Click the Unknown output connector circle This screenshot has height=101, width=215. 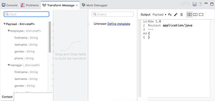click(x=88, y=24)
